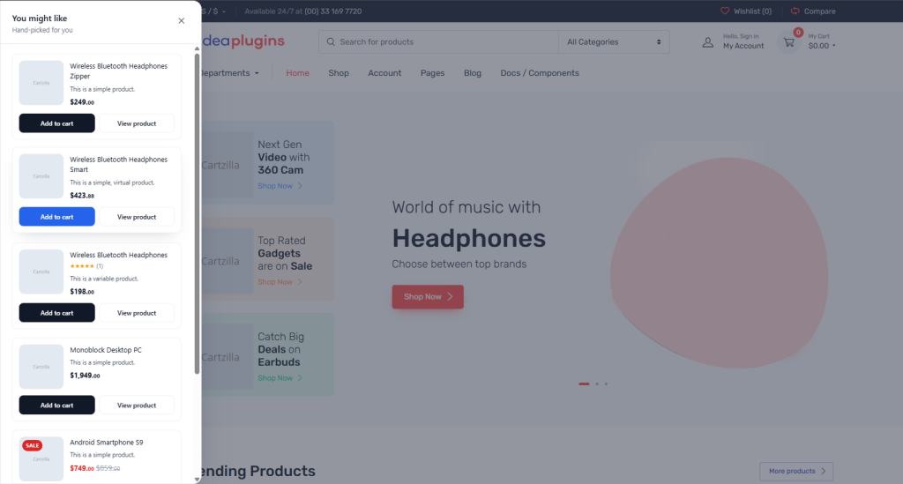This screenshot has width=903, height=484.
Task: Click the SALE badge on Android Smartphone
Action: click(x=33, y=445)
